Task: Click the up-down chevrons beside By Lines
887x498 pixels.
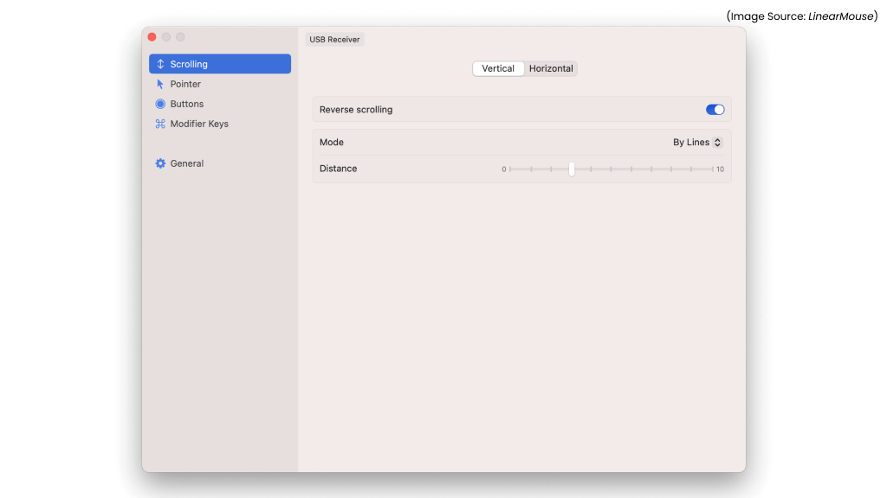Action: 717,143
